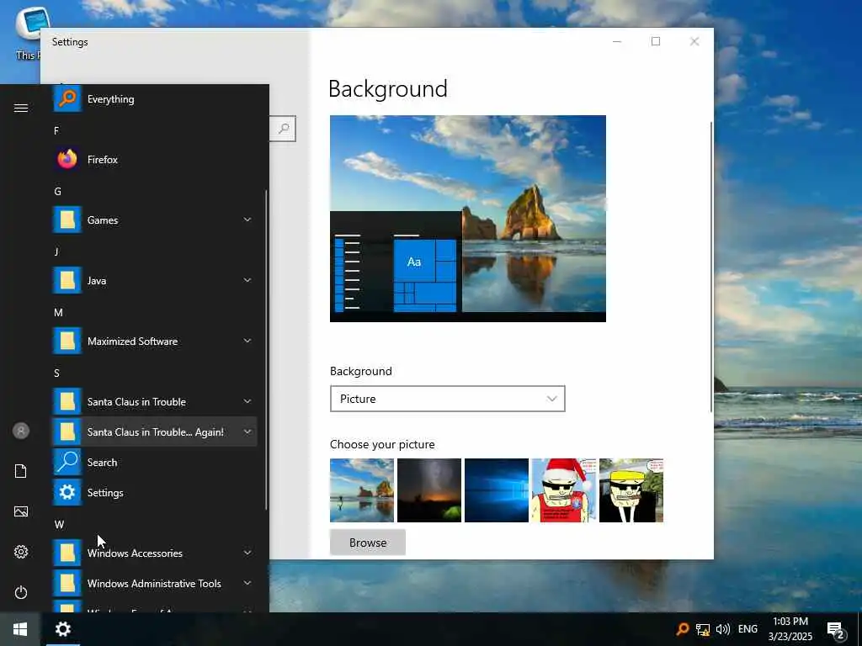The height and width of the screenshot is (646, 862).
Task: Open the Action Center notifications icon
Action: pos(836,629)
